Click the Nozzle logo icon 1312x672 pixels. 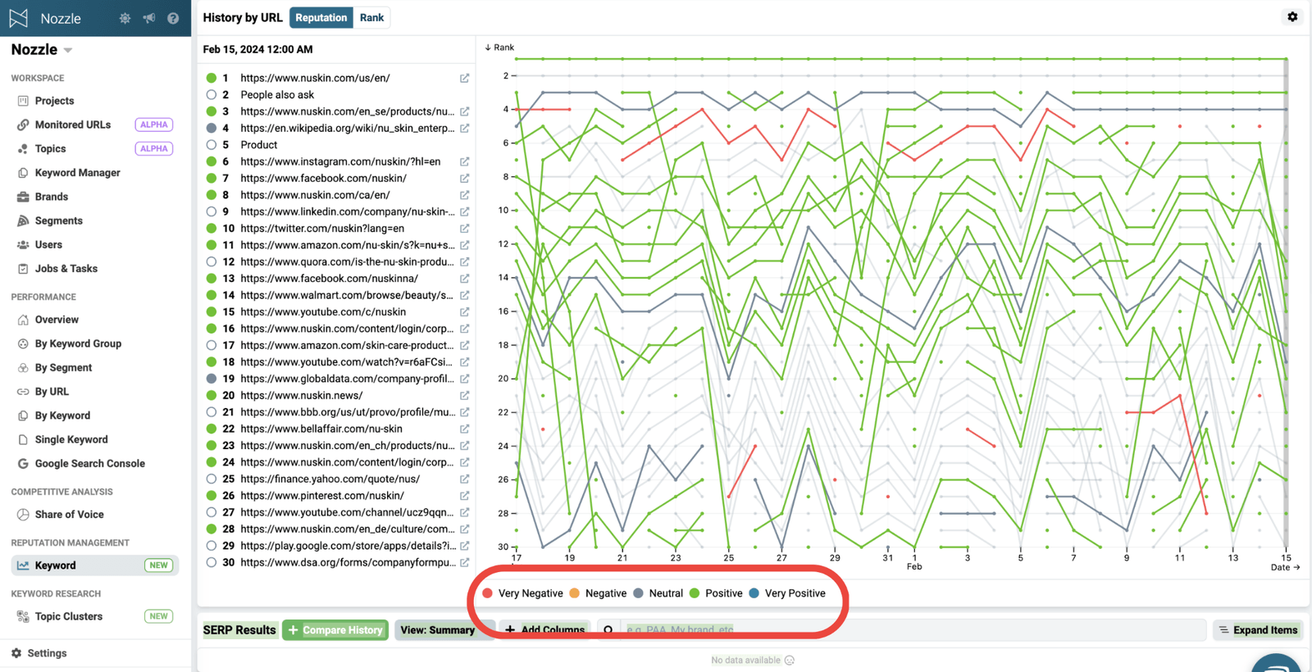(18, 18)
